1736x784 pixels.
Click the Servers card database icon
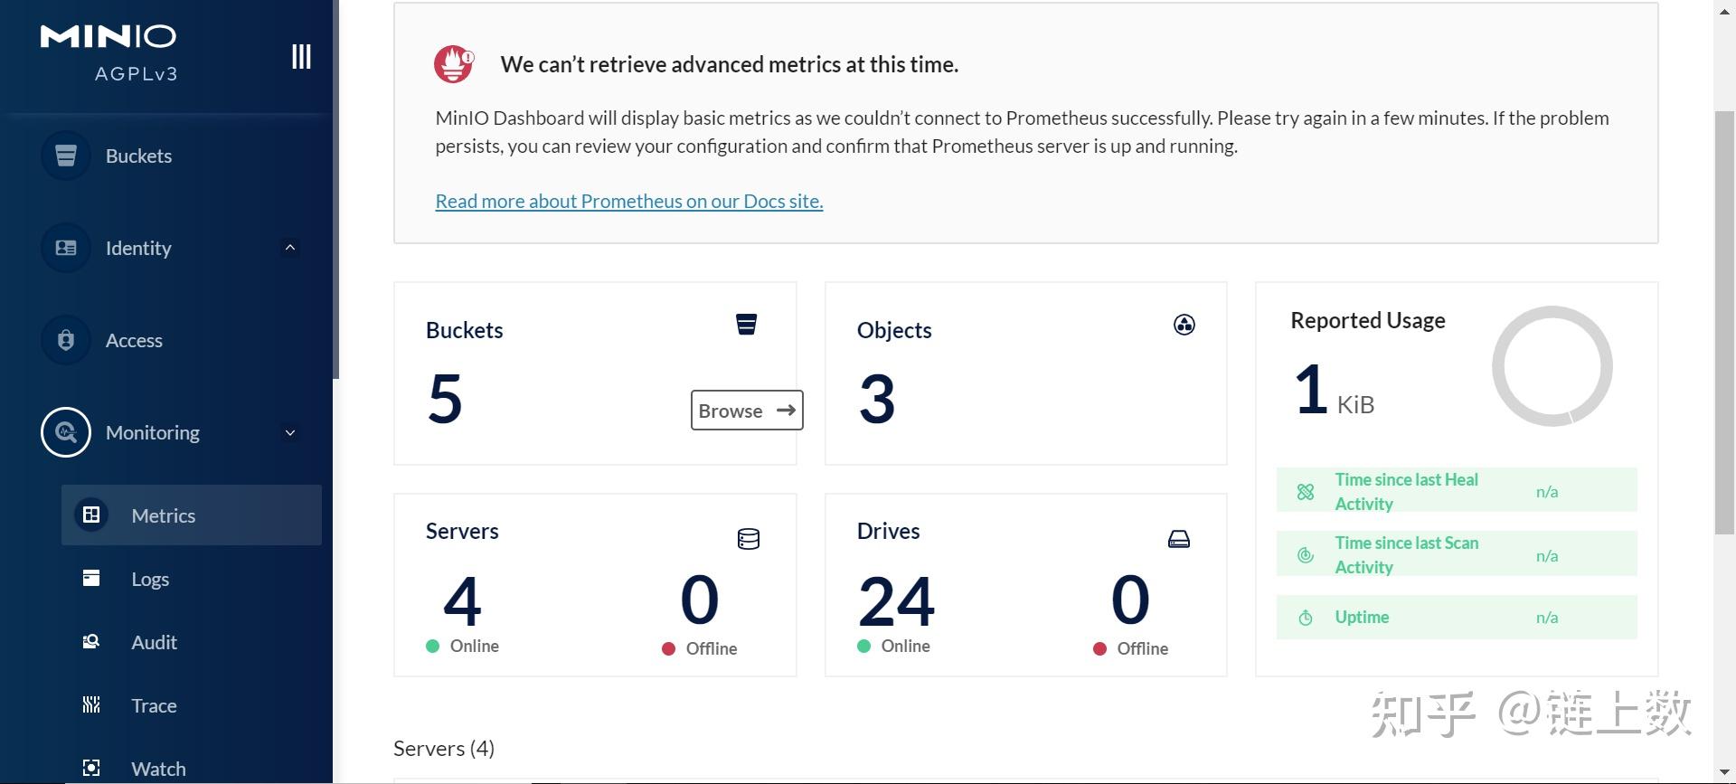coord(748,539)
